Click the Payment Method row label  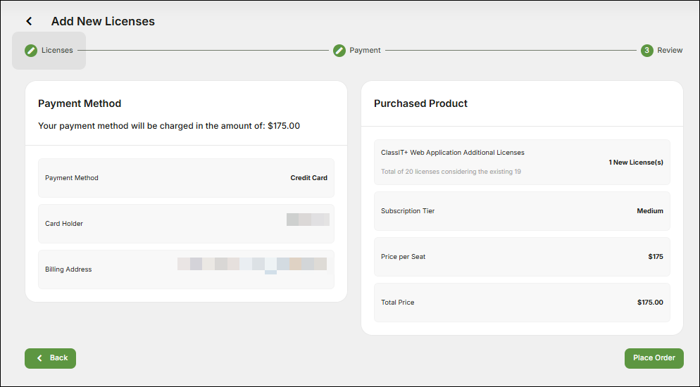click(71, 178)
